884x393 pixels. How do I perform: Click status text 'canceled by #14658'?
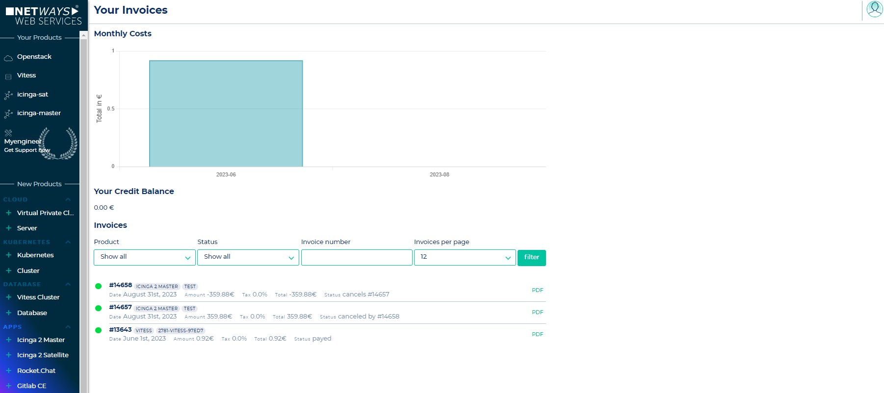pyautogui.click(x=368, y=317)
